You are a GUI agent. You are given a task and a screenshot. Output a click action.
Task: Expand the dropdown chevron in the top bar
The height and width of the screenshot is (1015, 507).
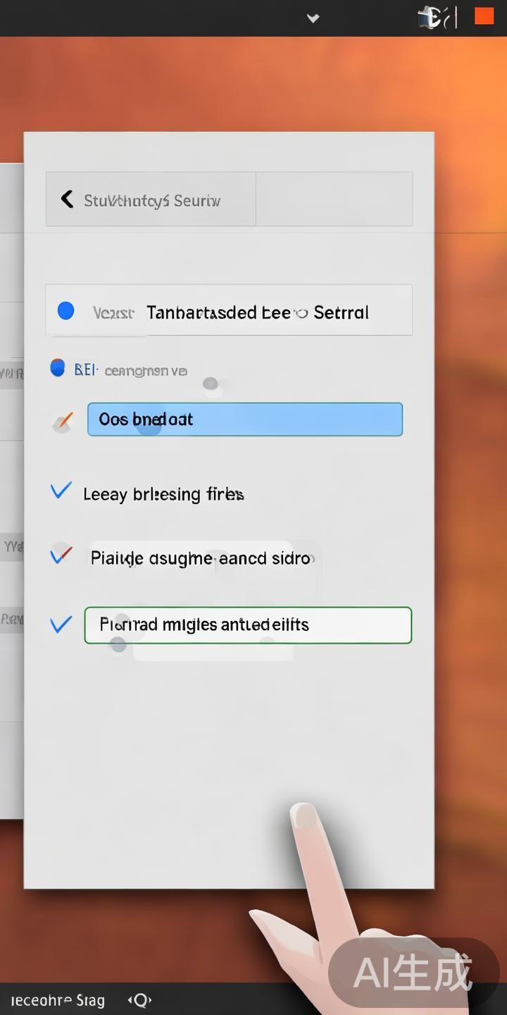313,18
